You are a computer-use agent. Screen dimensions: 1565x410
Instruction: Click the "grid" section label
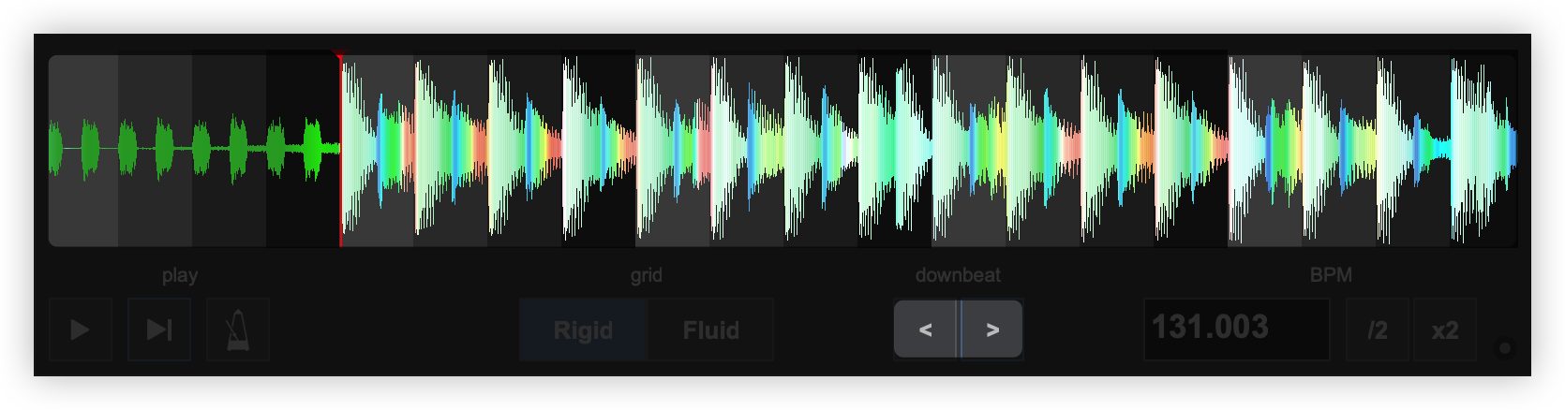647,275
